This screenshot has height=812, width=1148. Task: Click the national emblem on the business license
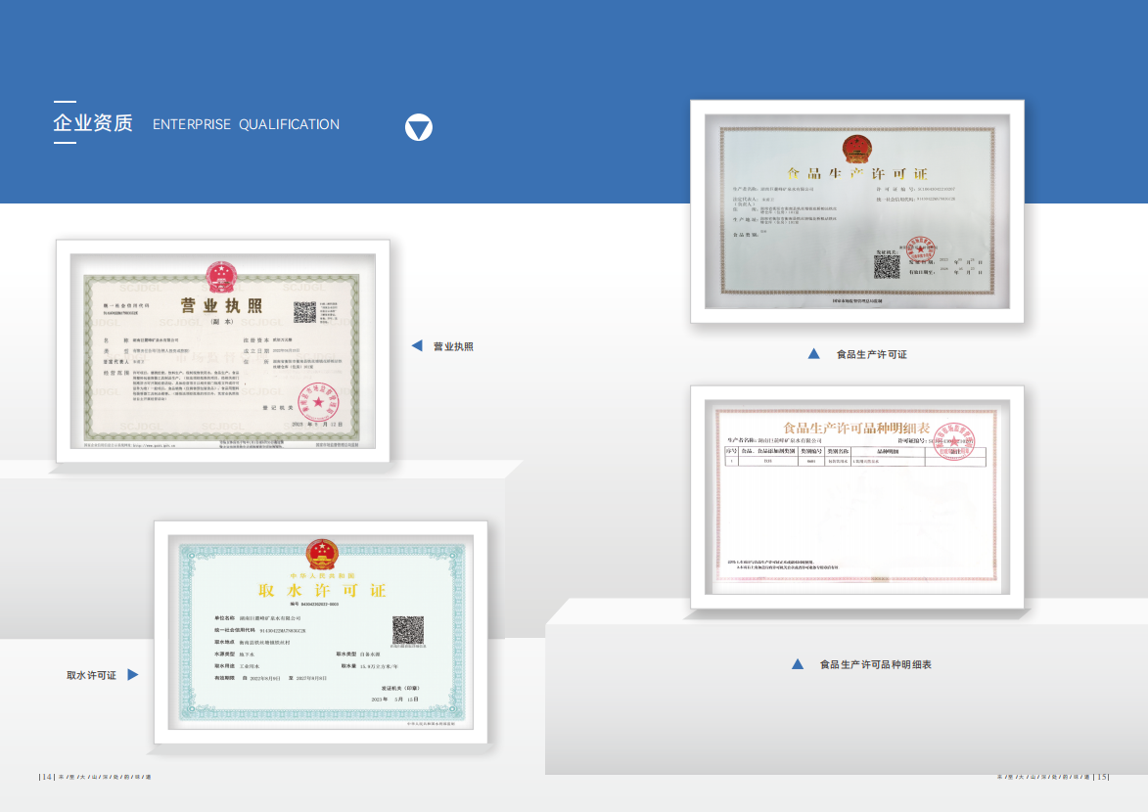219,274
